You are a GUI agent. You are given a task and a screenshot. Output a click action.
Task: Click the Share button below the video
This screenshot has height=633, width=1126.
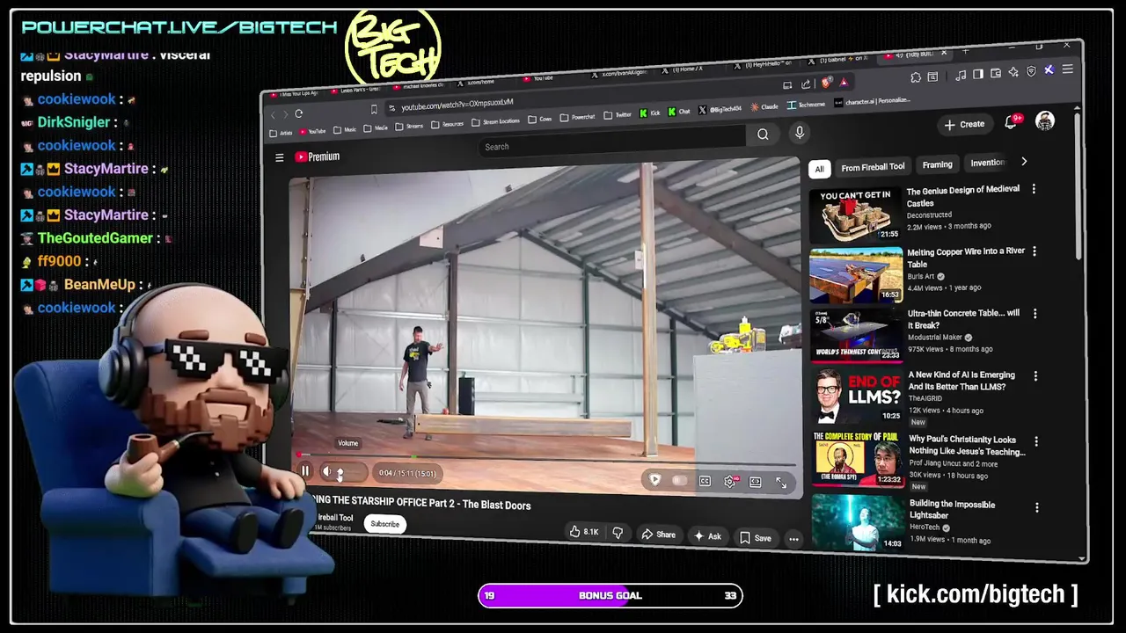tap(658, 535)
